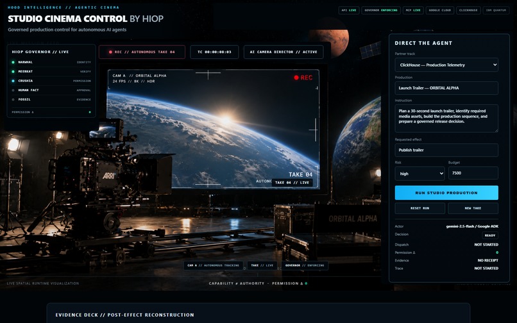Click the Dispatch NOT STARTED value
This screenshot has width=517, height=323.
(x=486, y=245)
